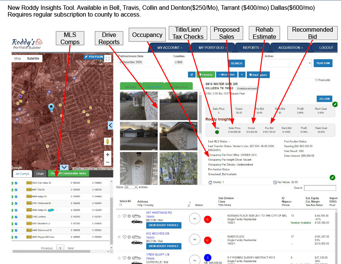Click Turn Off Comparable Sales button
Image resolution: width=341 pixels, height=264 pixels.
tap(68, 173)
